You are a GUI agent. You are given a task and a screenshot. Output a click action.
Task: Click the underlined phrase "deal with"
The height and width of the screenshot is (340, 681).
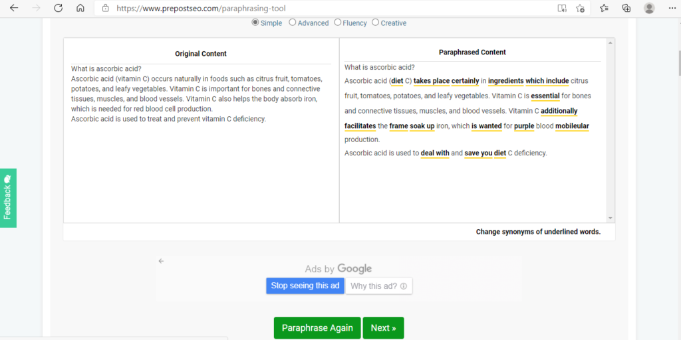click(x=435, y=153)
